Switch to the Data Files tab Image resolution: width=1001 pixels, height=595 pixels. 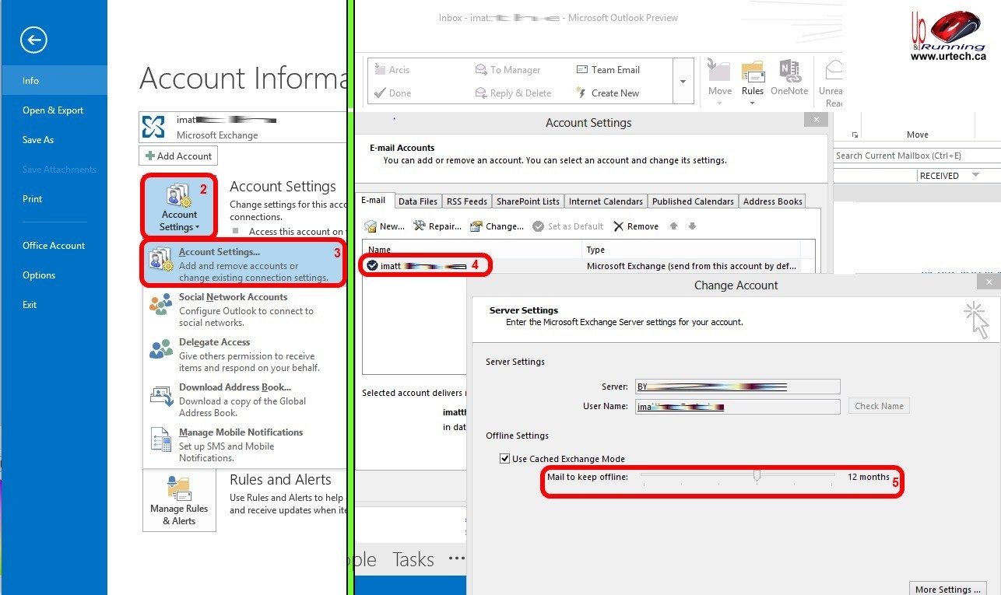418,201
